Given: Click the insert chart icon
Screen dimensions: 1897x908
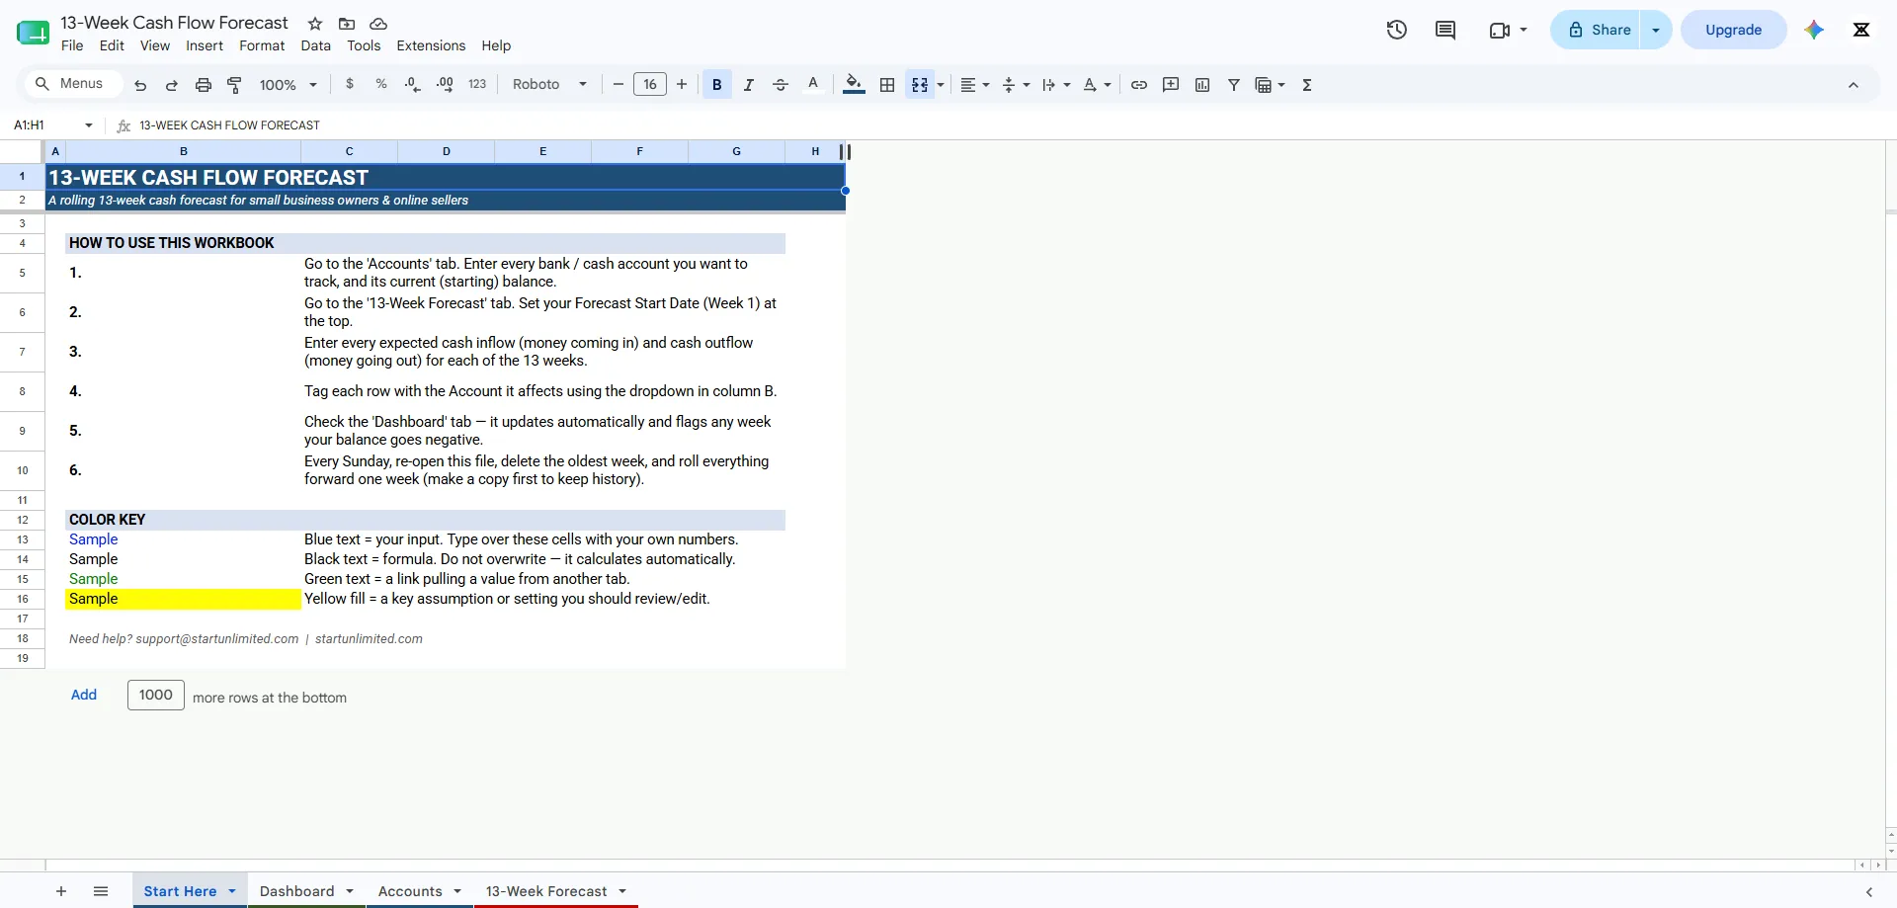Looking at the screenshot, I should click(x=1202, y=85).
